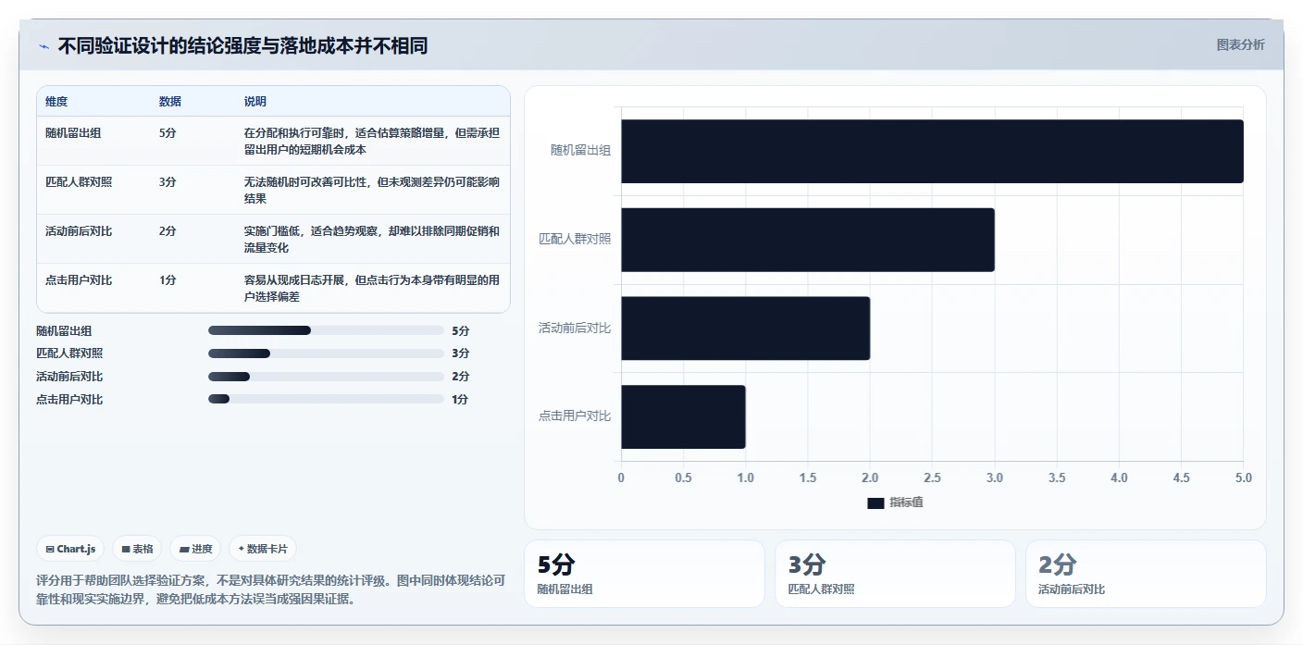Click description starting 实施门槛低
The width and height of the screenshot is (1303, 645).
coord(372,239)
